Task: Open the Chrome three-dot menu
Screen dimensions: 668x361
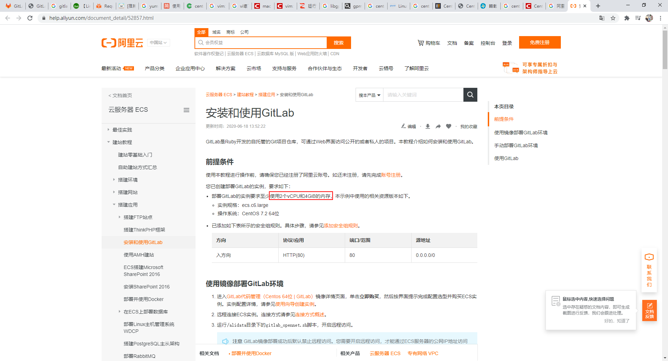Action: click(x=660, y=18)
